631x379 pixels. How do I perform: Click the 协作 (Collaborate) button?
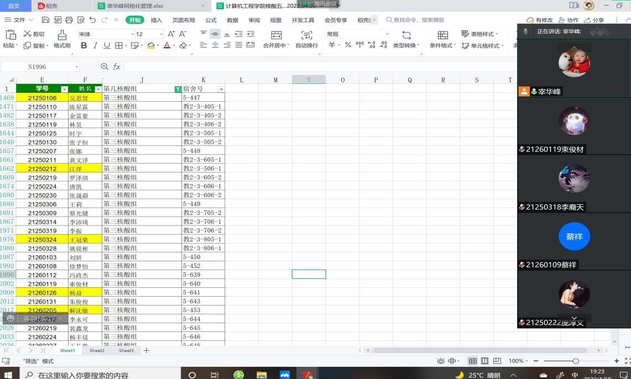[569, 20]
